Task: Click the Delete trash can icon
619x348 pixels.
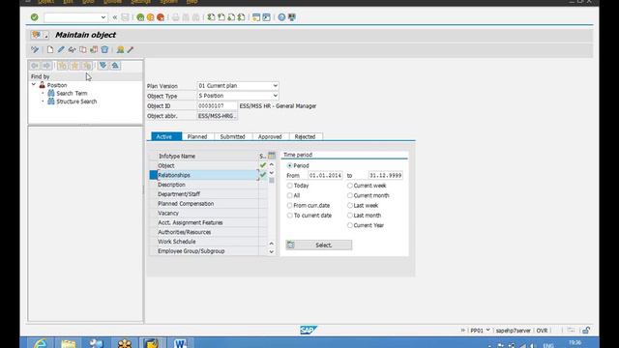Action: coord(104,49)
